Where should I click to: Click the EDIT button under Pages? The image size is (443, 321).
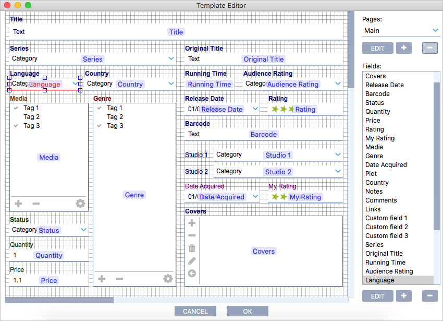point(378,48)
